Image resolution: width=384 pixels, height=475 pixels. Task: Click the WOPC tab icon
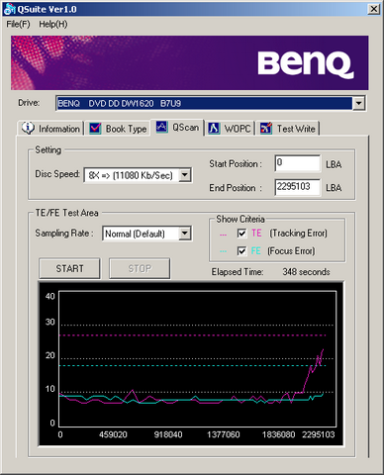pyautogui.click(x=214, y=129)
